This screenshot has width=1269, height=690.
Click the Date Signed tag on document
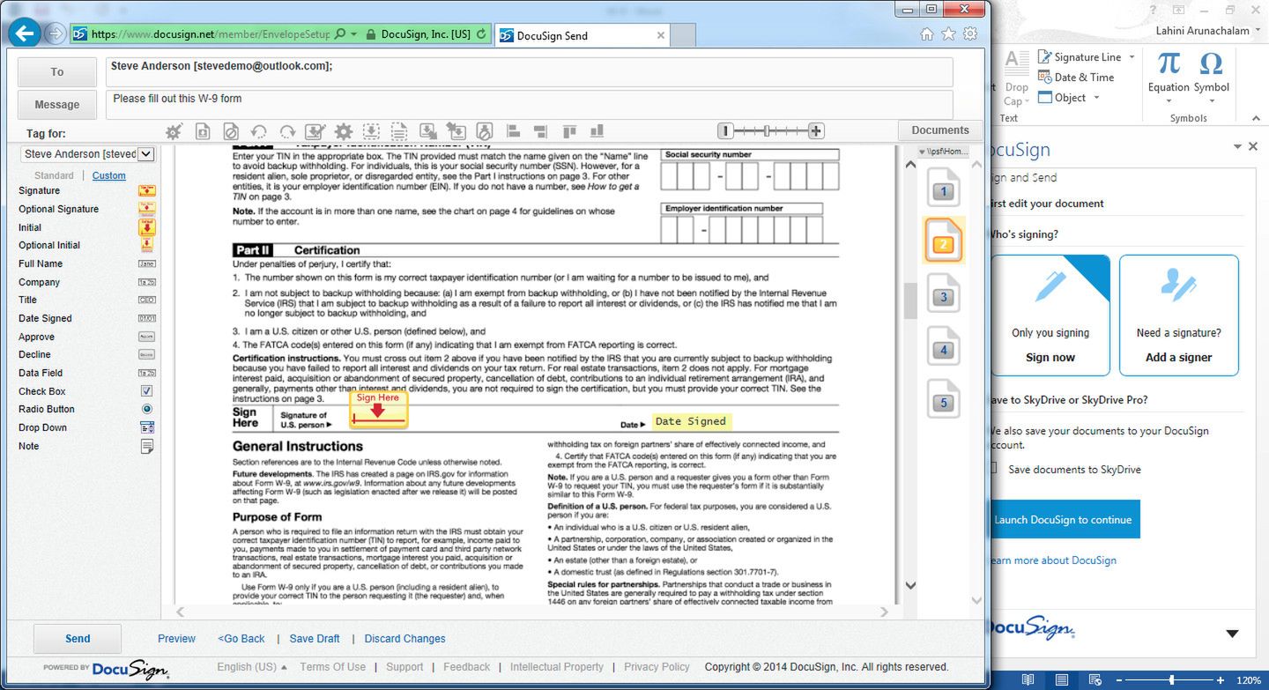pos(691,421)
